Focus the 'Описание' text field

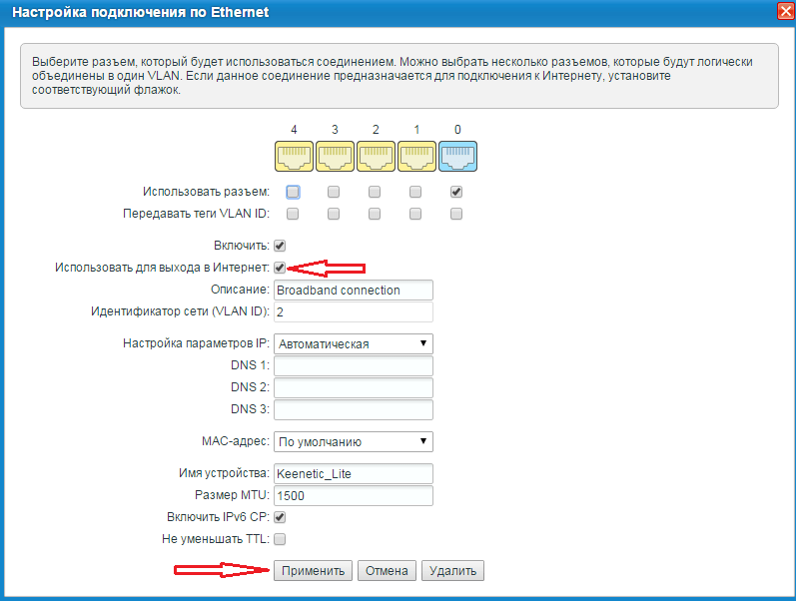(x=353, y=291)
